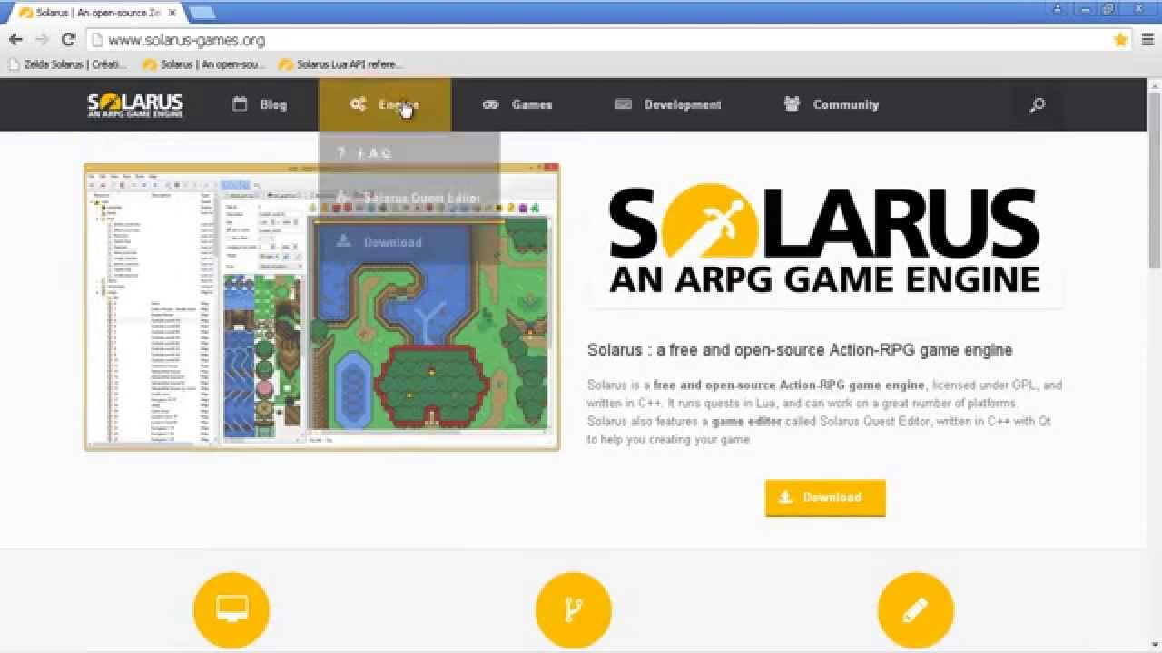Click the Solarus Quest Editor screenshot
The image size is (1162, 653).
point(321,307)
